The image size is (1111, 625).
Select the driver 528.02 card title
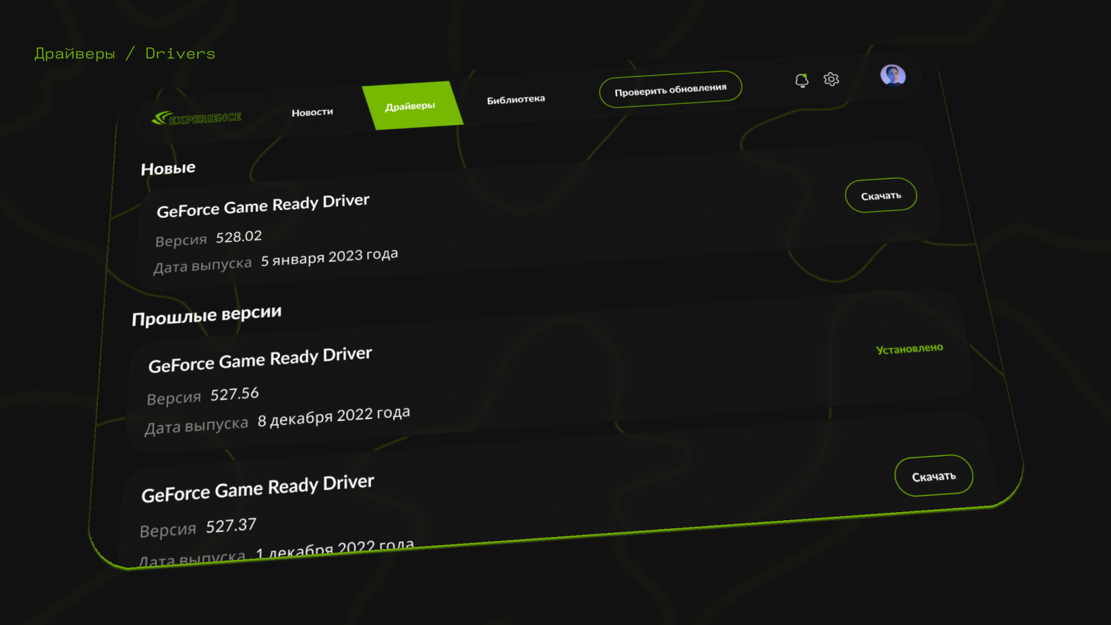(x=263, y=206)
